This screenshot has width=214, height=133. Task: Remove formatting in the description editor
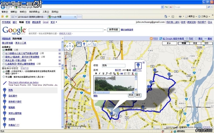(x=132, y=73)
